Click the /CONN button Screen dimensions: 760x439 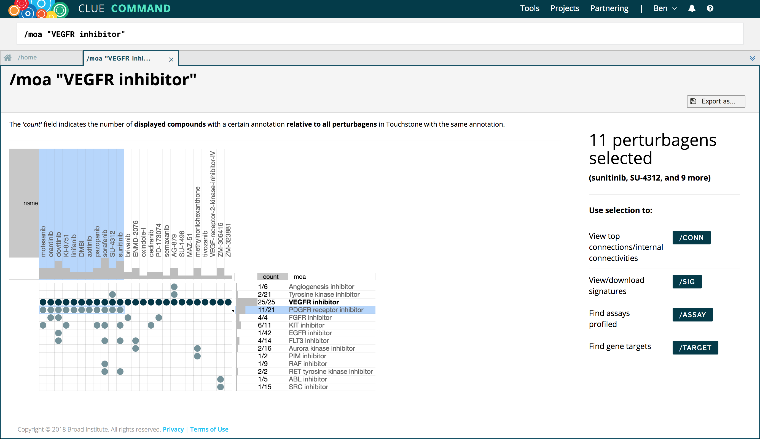pos(691,238)
